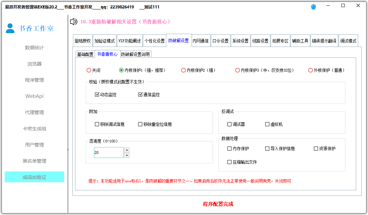Screen dimensions: 368x215
Task: Open 黑名单管理 from the sidebar
Action: click(x=34, y=161)
